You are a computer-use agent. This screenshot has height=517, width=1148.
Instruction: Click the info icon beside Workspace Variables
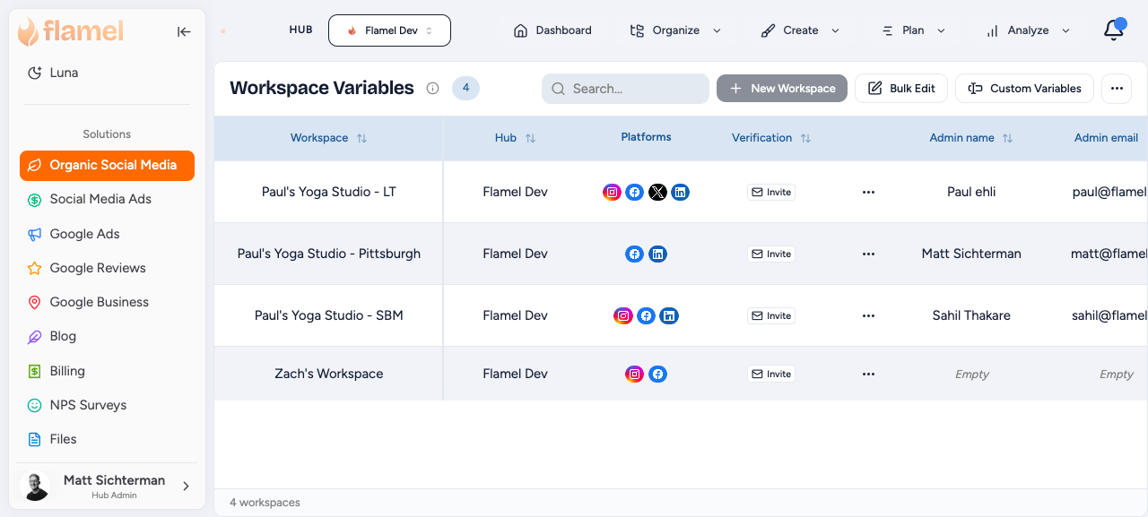[x=432, y=88]
